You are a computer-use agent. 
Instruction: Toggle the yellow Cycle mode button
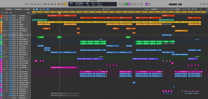pyautogui.click(x=65, y=4)
